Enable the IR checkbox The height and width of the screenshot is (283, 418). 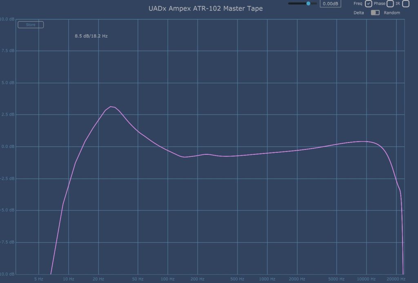(x=405, y=4)
